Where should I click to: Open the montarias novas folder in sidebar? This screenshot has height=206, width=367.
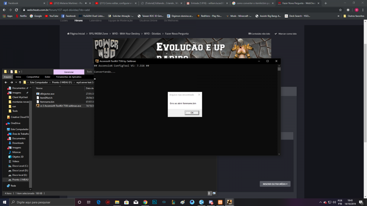pyautogui.click(x=20, y=102)
